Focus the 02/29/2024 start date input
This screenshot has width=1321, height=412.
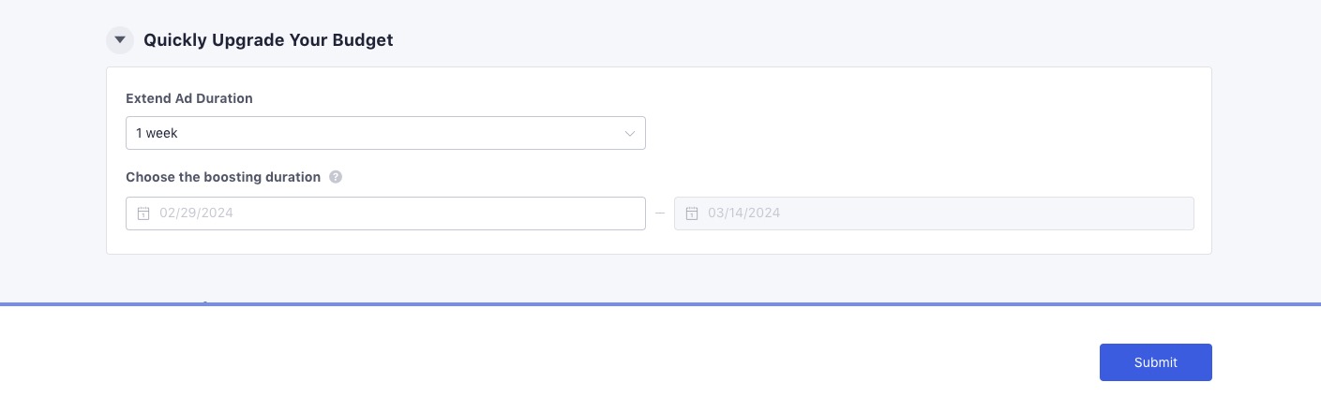[385, 213]
